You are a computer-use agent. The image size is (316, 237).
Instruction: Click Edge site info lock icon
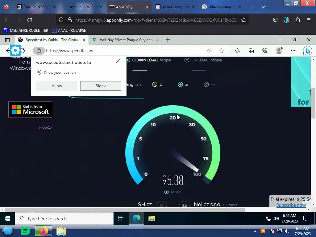pos(39,51)
